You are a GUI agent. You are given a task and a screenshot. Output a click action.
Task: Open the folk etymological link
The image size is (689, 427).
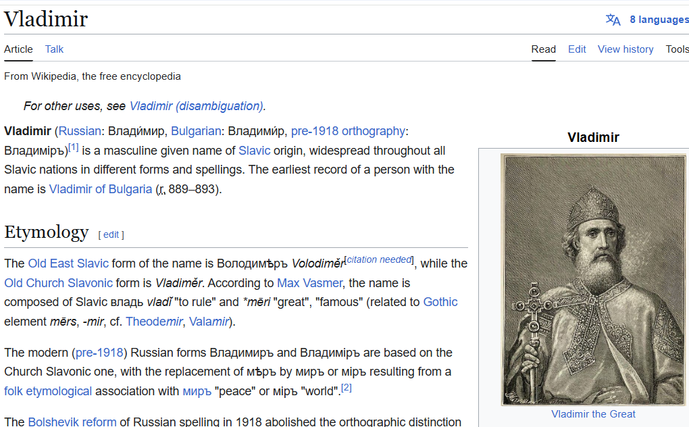point(48,391)
